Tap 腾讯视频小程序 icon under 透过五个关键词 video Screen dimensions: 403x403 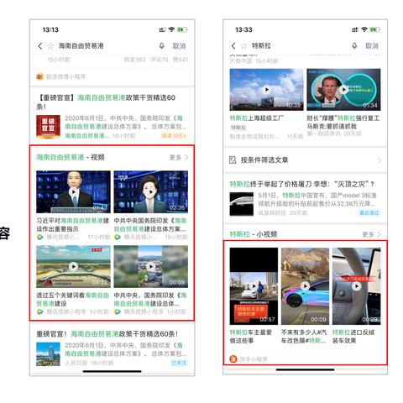point(40,311)
